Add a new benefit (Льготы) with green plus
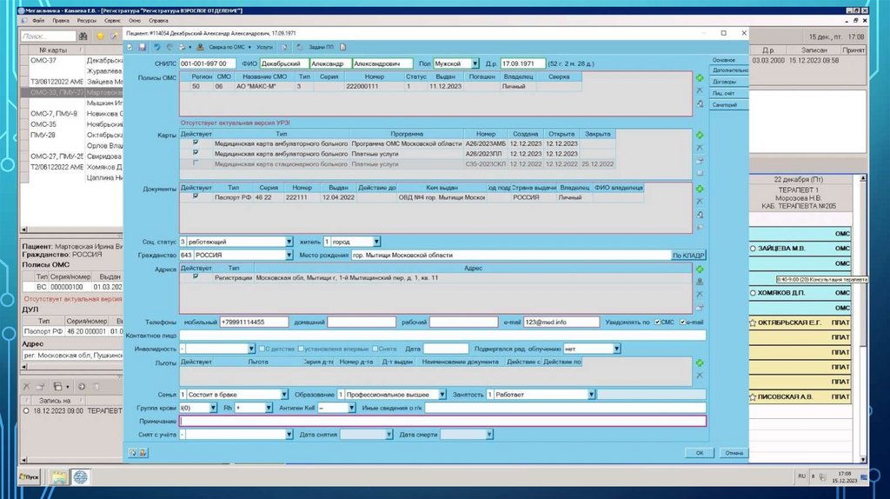The height and width of the screenshot is (499, 890). [x=700, y=362]
